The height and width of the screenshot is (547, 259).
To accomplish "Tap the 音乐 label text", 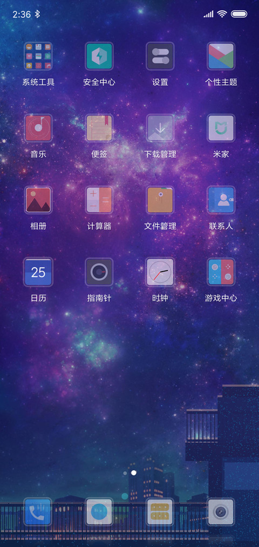I will (x=38, y=154).
